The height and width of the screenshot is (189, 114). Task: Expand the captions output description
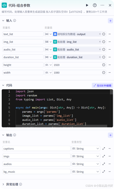(104, 149)
